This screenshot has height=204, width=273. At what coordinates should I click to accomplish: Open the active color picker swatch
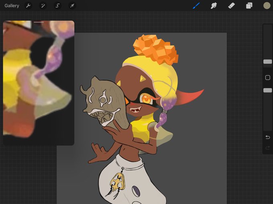pos(267,6)
